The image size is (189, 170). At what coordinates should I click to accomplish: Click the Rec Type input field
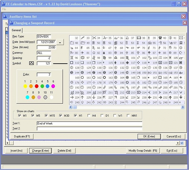[44, 36]
